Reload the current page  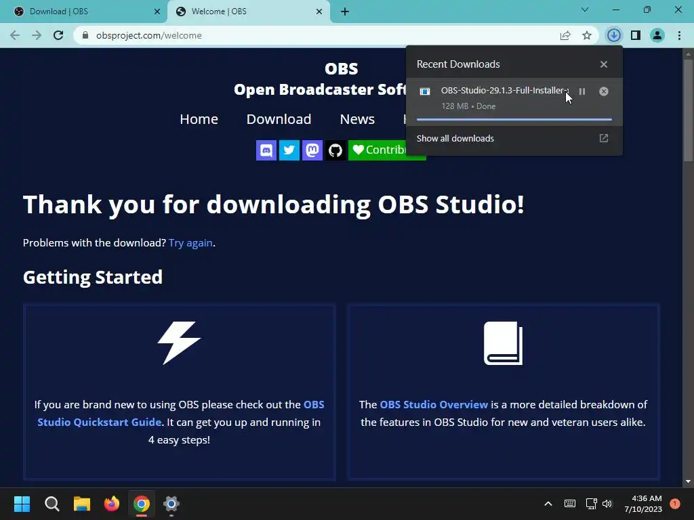58,35
